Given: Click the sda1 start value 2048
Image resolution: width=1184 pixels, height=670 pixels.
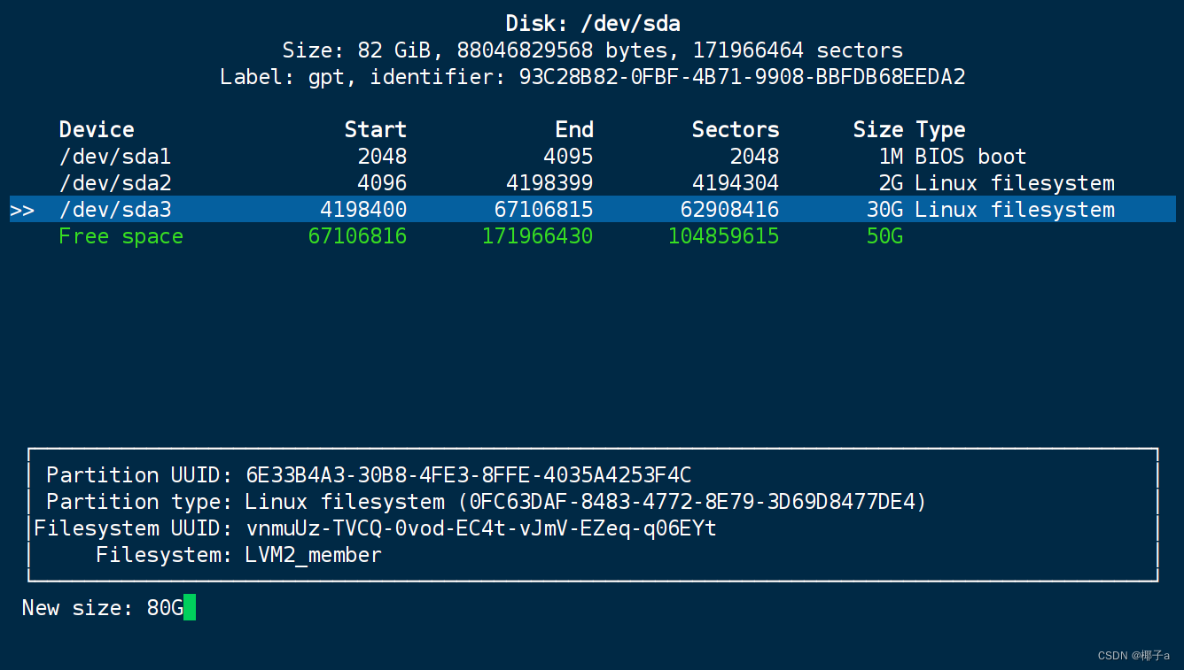Looking at the screenshot, I should (x=382, y=157).
